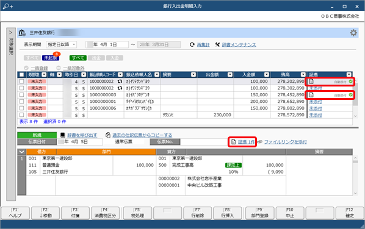Click the F7 行削除 function button
The image size is (365, 229).
point(197,213)
